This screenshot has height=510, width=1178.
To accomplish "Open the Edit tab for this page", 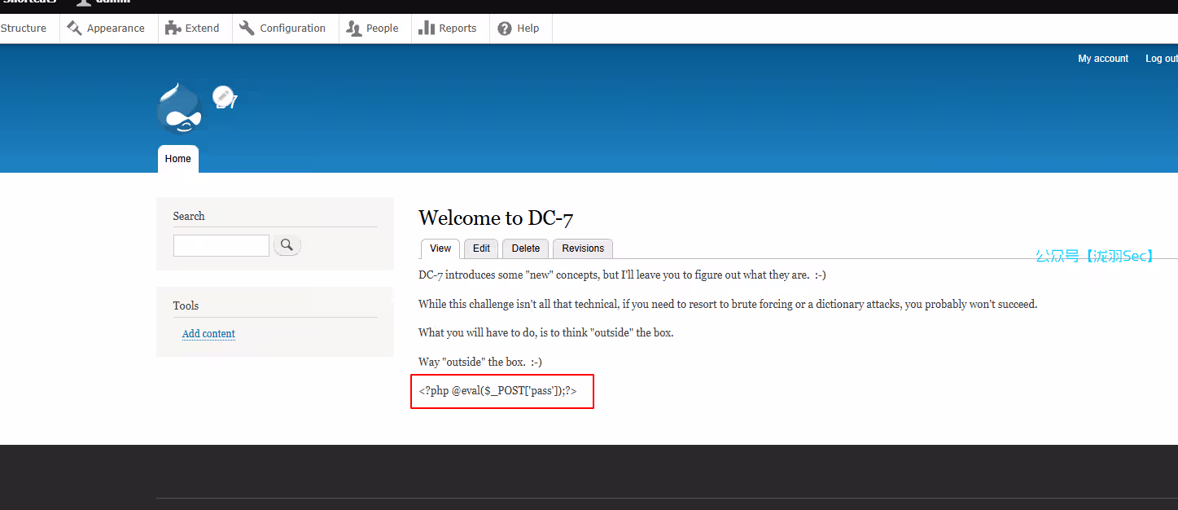I will click(x=481, y=248).
